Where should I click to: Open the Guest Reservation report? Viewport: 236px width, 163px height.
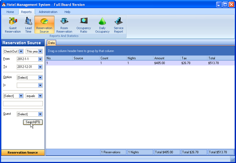point(13,25)
